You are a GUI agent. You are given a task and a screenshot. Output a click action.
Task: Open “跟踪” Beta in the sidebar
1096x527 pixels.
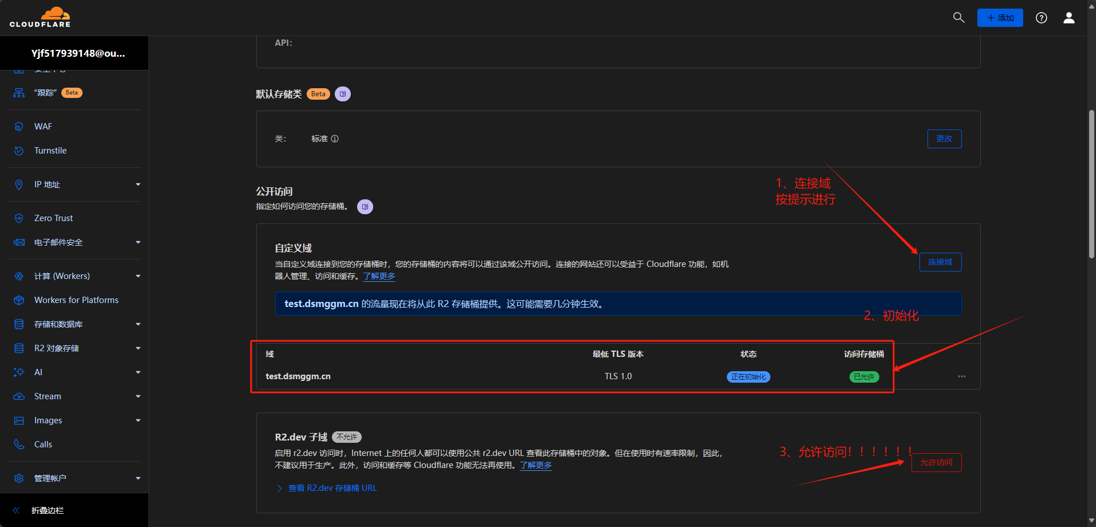click(58, 93)
